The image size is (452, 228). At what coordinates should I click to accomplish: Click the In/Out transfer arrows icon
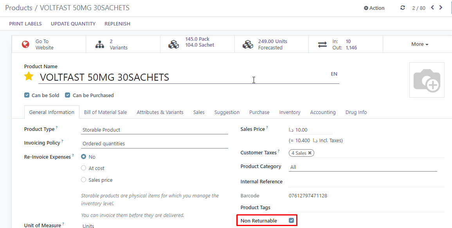[x=322, y=44]
